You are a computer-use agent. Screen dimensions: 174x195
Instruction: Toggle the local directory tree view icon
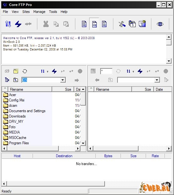(x=7, y=80)
